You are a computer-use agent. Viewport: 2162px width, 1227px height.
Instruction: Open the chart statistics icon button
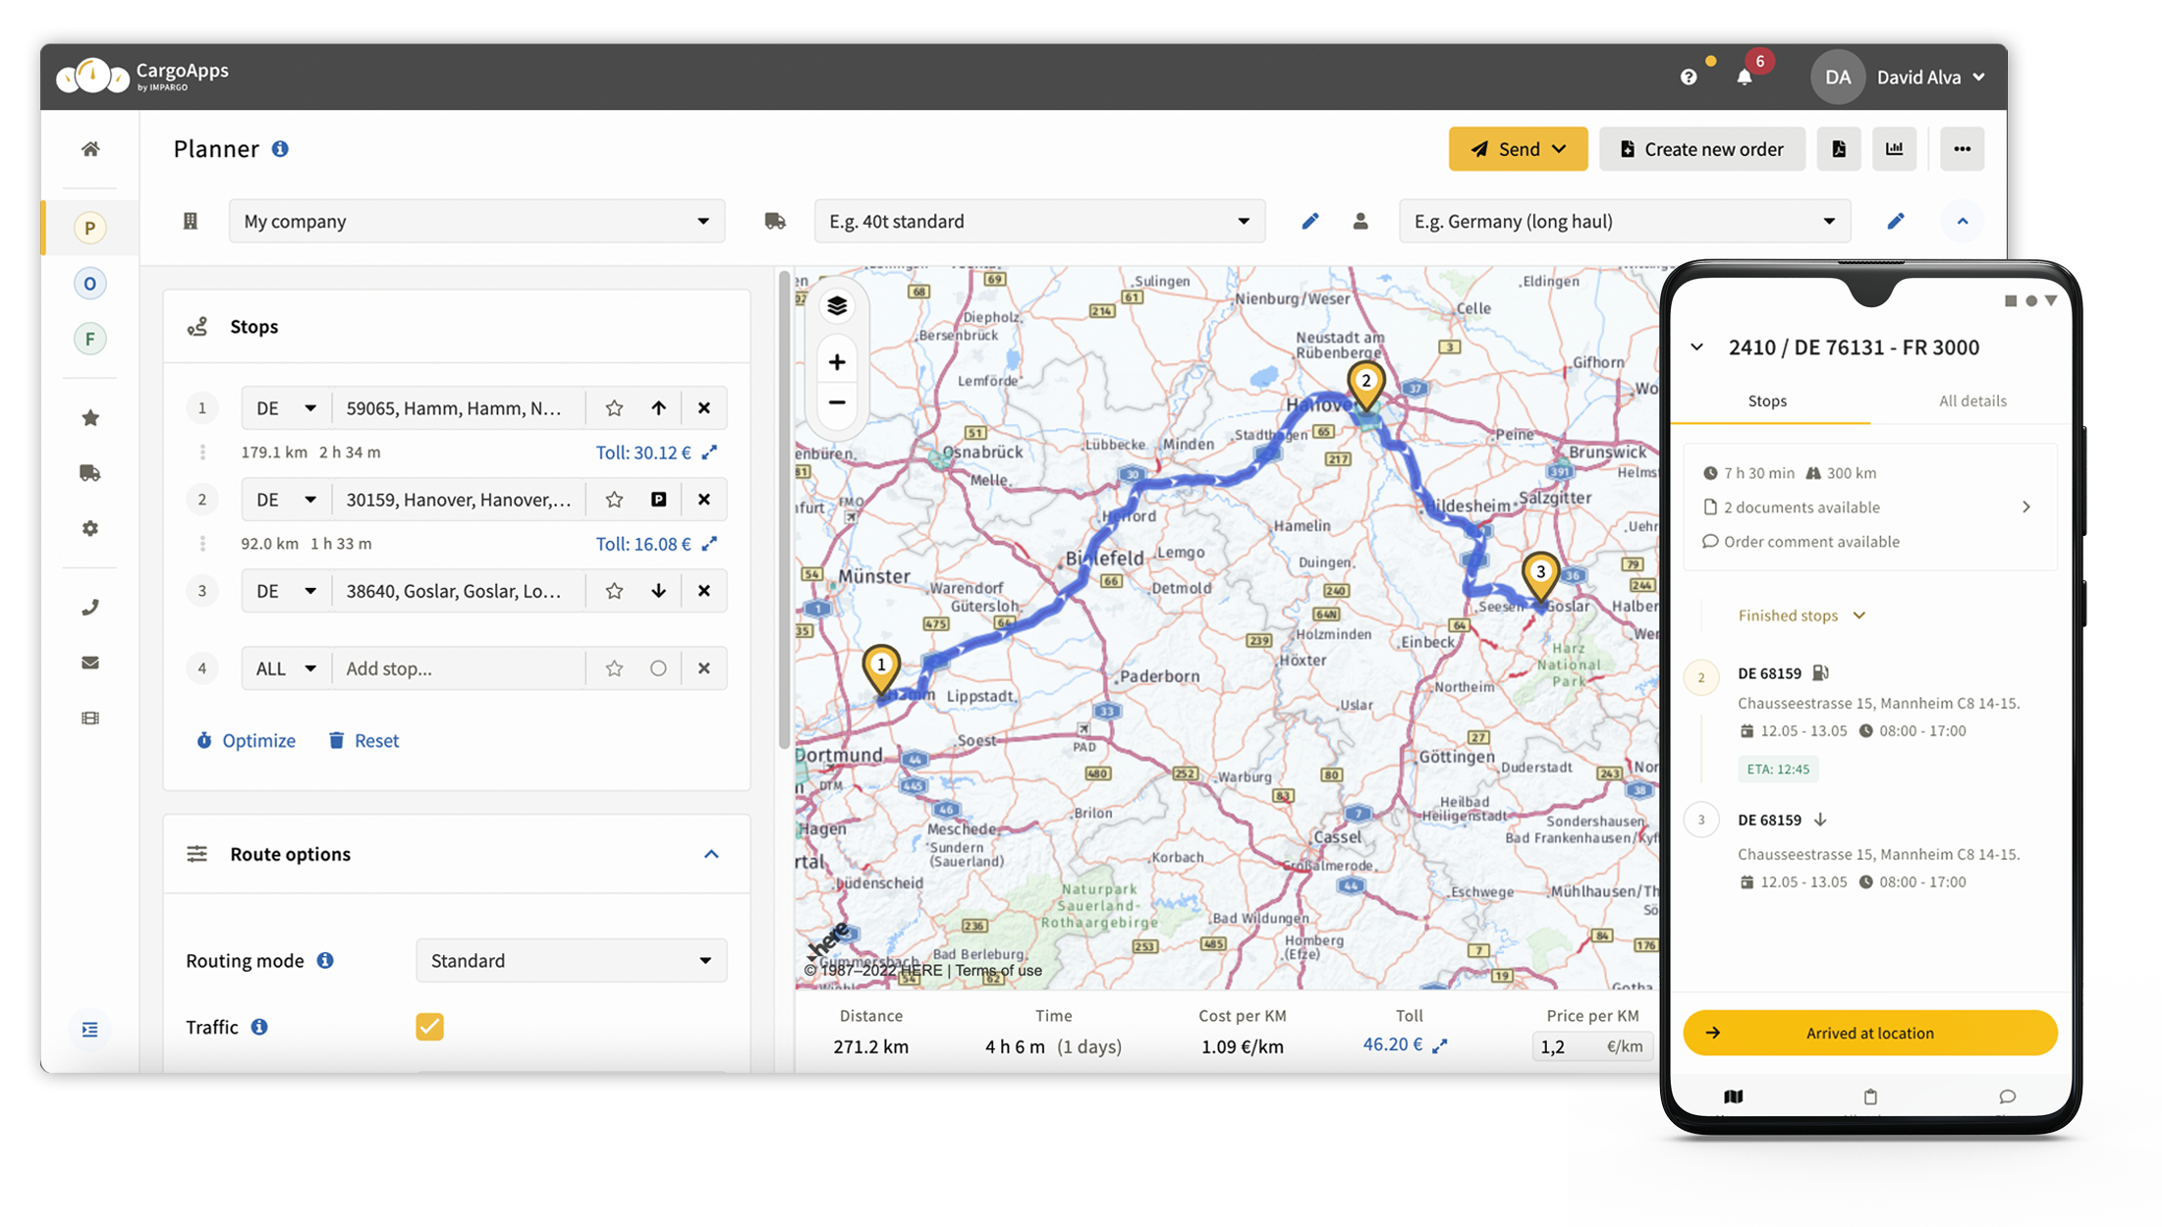(1895, 149)
